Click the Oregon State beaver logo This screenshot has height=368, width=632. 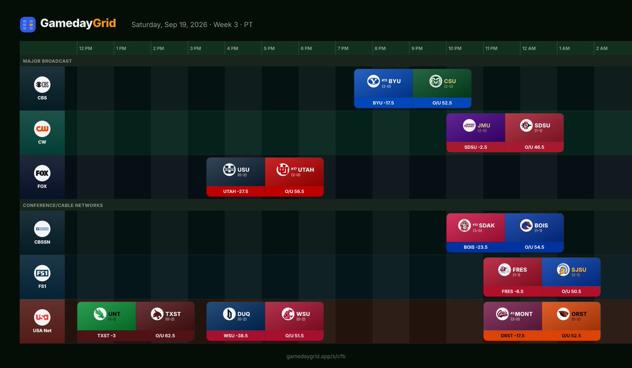563,314
